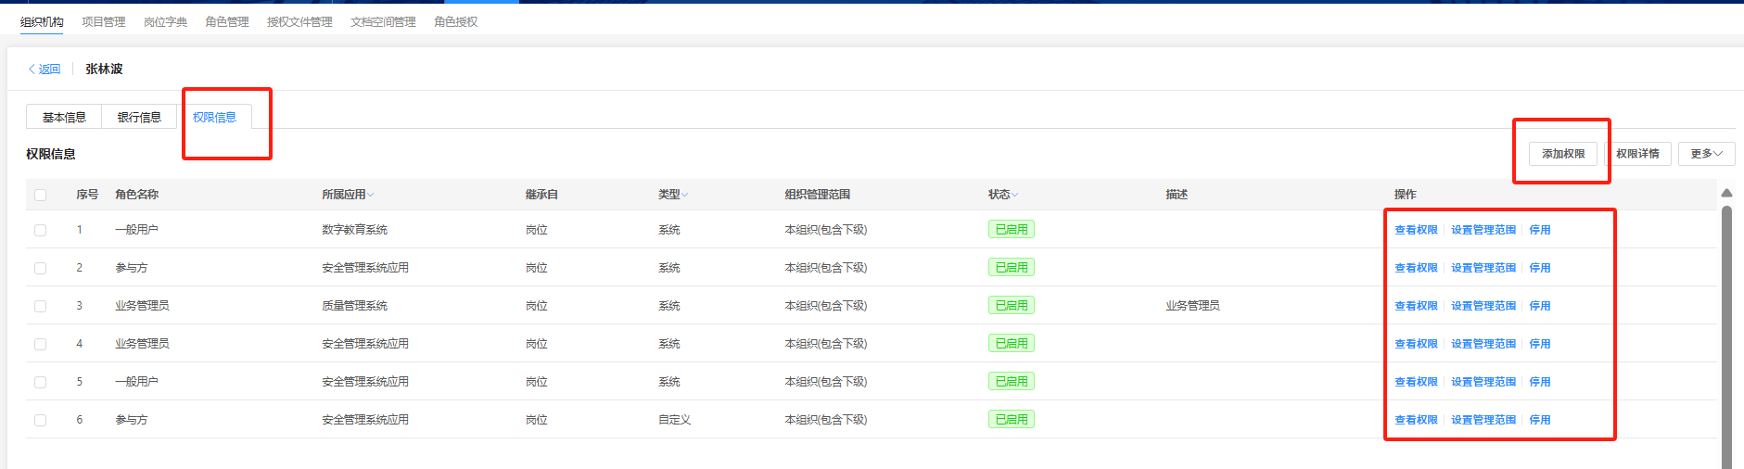Screen dimensions: 1744x469
Task: Switch to the 基本信息 tab
Action: (x=64, y=118)
